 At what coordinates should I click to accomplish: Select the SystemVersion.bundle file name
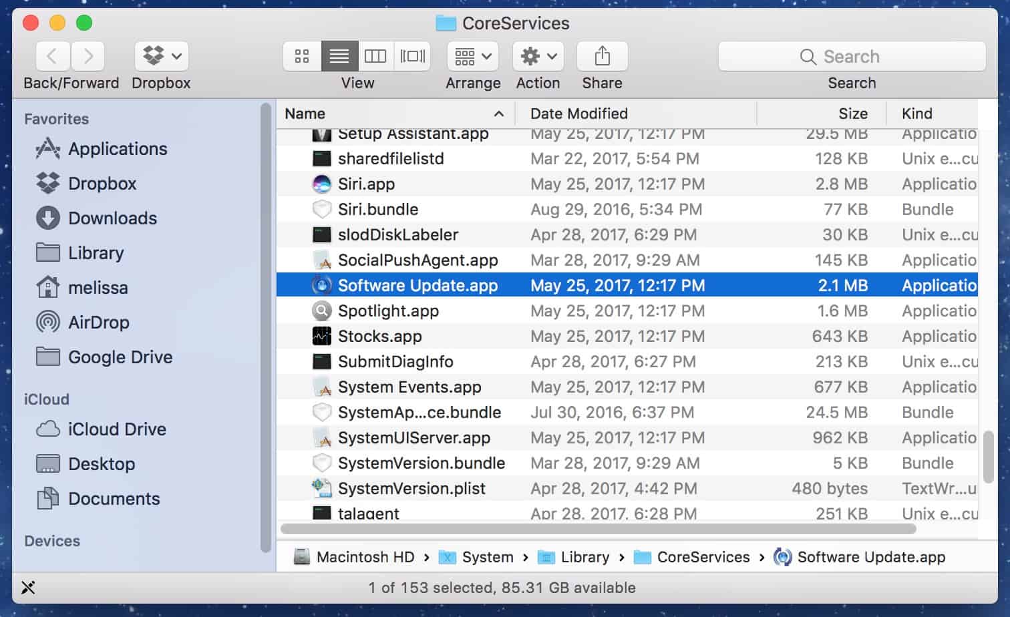pyautogui.click(x=422, y=463)
